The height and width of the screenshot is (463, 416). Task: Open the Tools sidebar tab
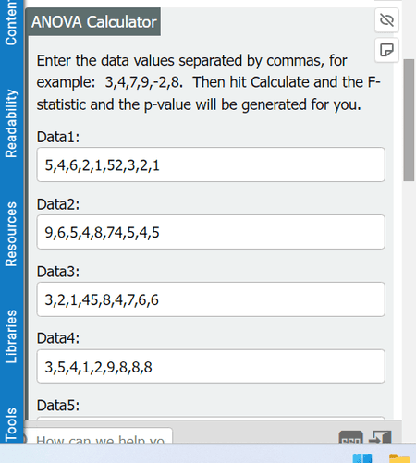[11, 424]
